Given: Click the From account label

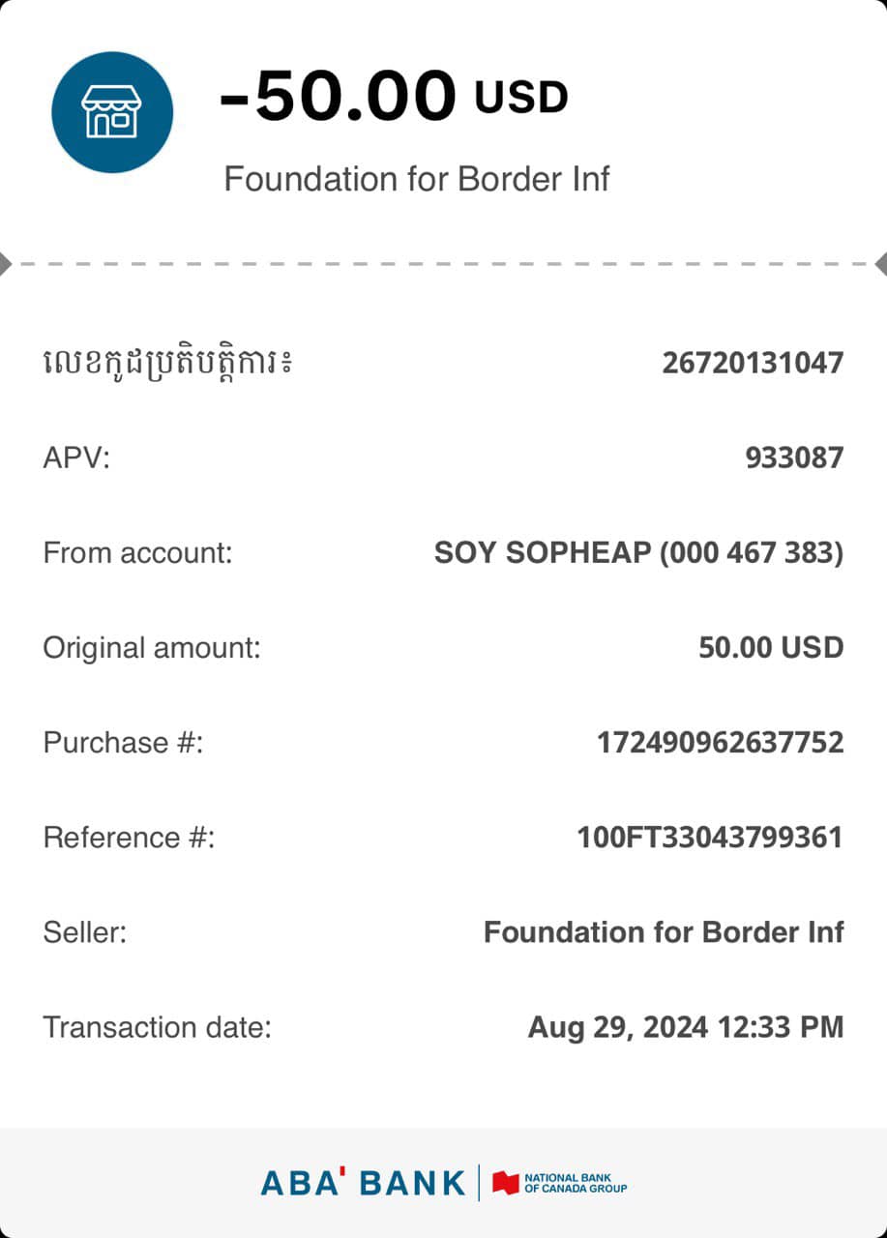Looking at the screenshot, I should point(138,552).
